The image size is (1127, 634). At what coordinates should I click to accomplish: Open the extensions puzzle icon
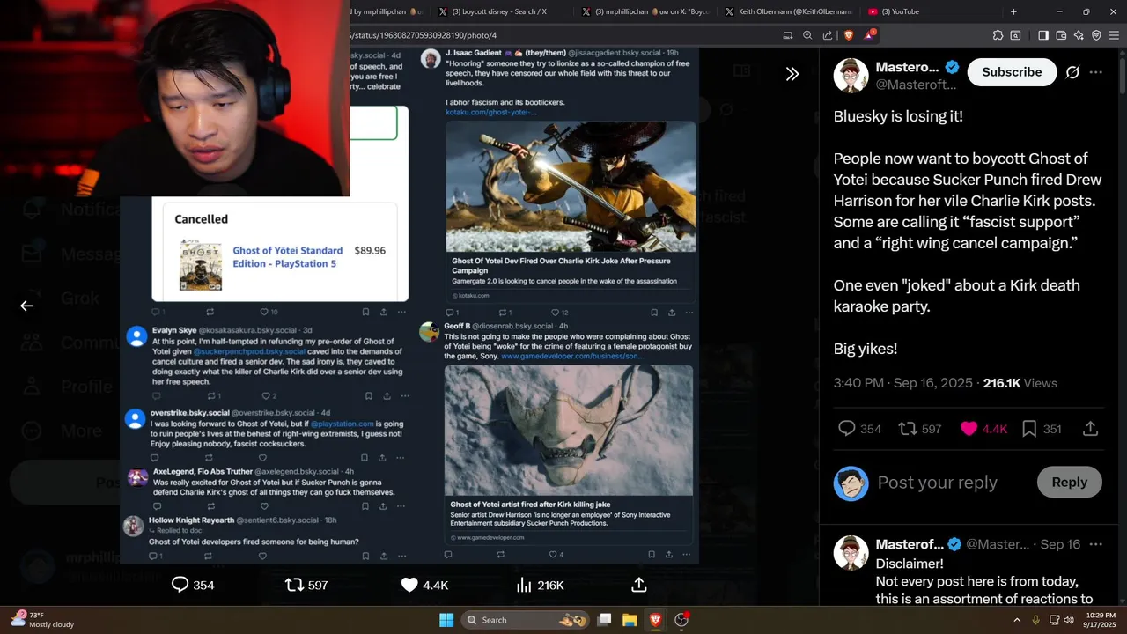click(x=998, y=35)
